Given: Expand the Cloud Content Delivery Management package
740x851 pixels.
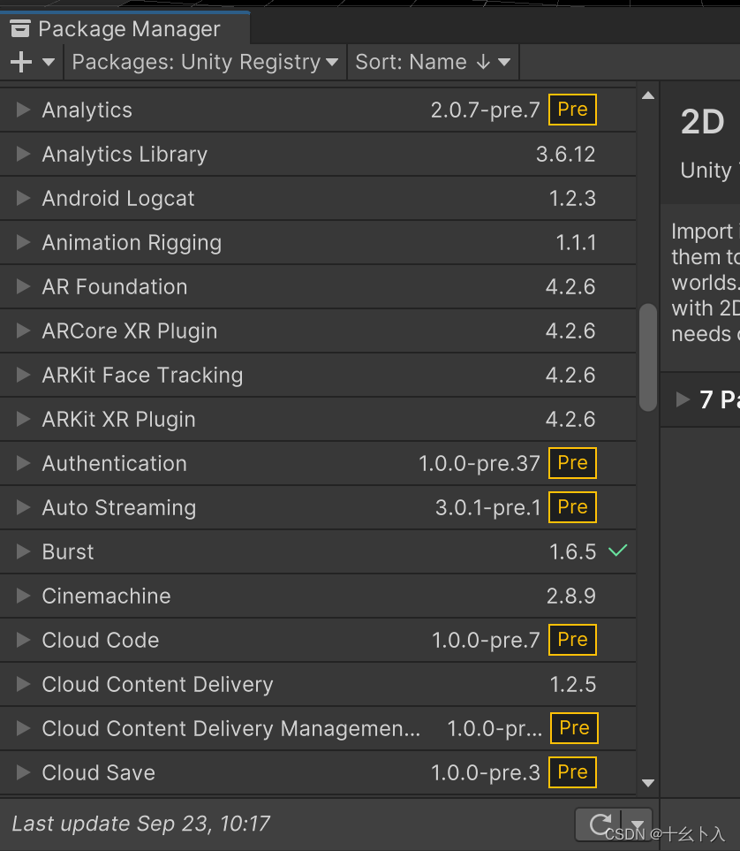Looking at the screenshot, I should [x=23, y=728].
